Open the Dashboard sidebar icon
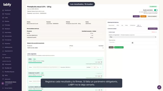163x91 pixels. 3,10
